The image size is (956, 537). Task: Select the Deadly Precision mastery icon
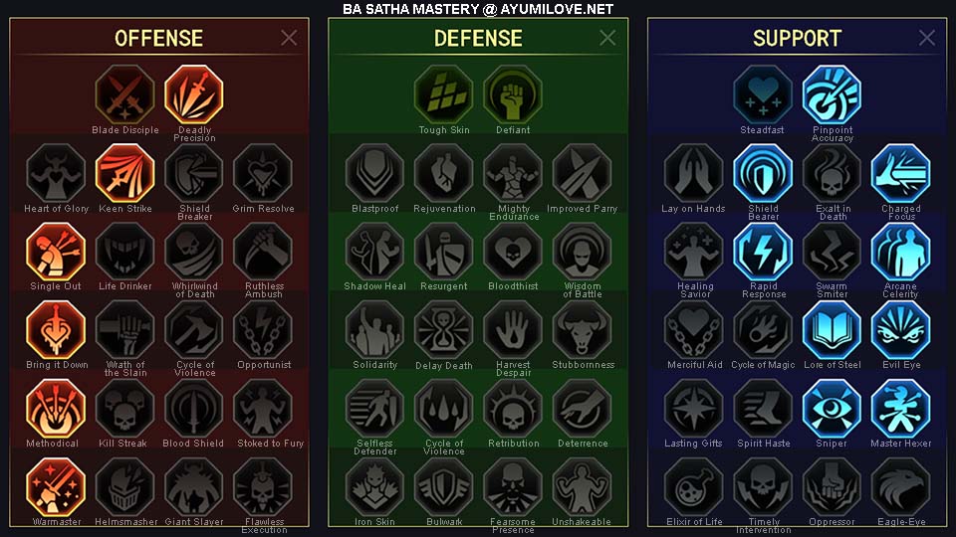click(x=194, y=95)
